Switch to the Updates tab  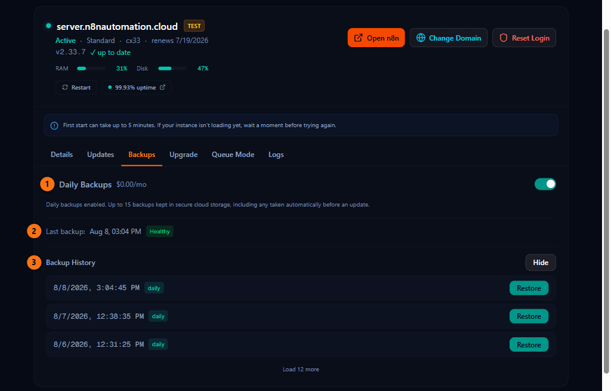click(x=100, y=155)
